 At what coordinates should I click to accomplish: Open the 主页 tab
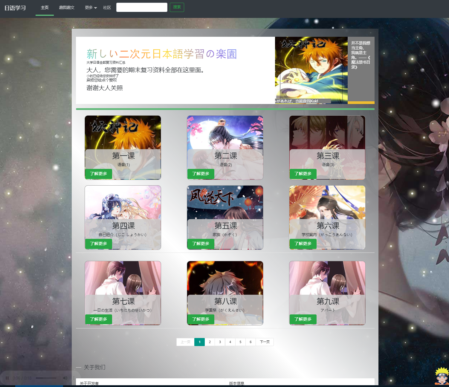[45, 7]
